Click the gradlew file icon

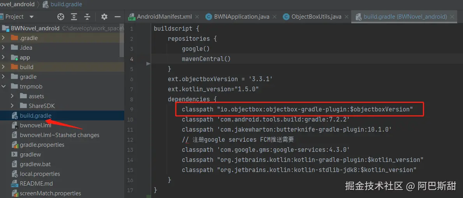pyautogui.click(x=14, y=155)
